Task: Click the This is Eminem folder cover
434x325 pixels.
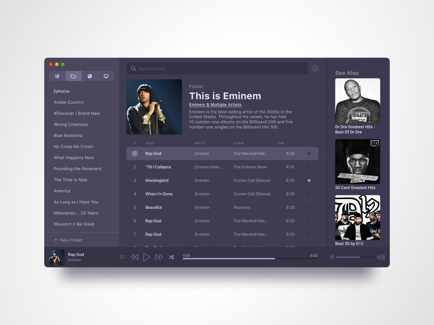Action: pos(154,107)
